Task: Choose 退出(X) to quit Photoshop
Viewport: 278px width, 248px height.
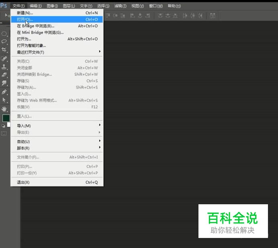Action: (57, 182)
